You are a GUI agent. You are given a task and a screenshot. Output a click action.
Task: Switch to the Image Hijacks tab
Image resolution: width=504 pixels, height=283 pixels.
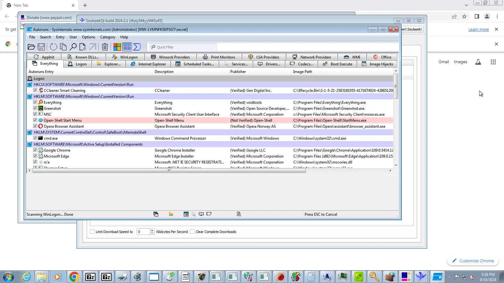tap(377, 64)
